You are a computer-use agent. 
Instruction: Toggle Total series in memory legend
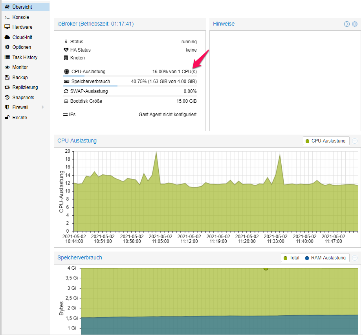[291, 258]
